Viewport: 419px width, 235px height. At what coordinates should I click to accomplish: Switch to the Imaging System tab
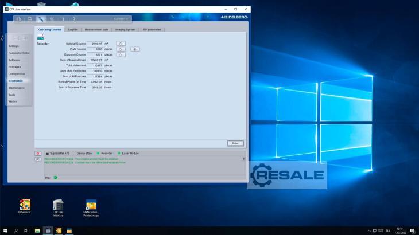point(125,30)
